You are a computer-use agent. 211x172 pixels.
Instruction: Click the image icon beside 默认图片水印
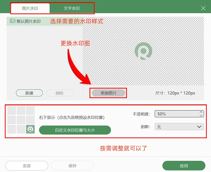[x=13, y=21]
